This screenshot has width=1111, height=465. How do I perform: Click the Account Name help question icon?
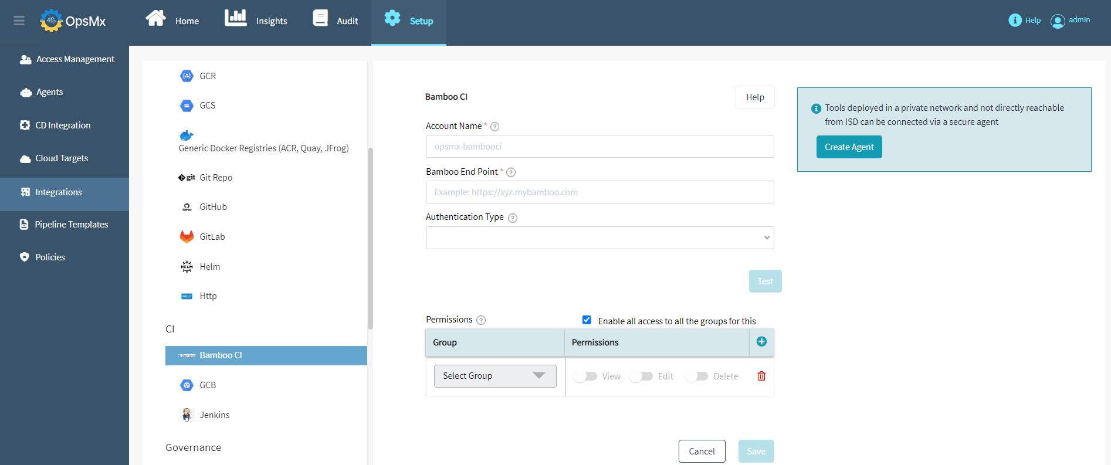point(494,127)
